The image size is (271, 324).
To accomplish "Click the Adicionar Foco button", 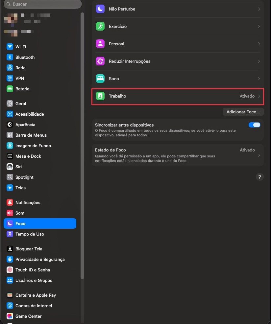I will 243,112.
